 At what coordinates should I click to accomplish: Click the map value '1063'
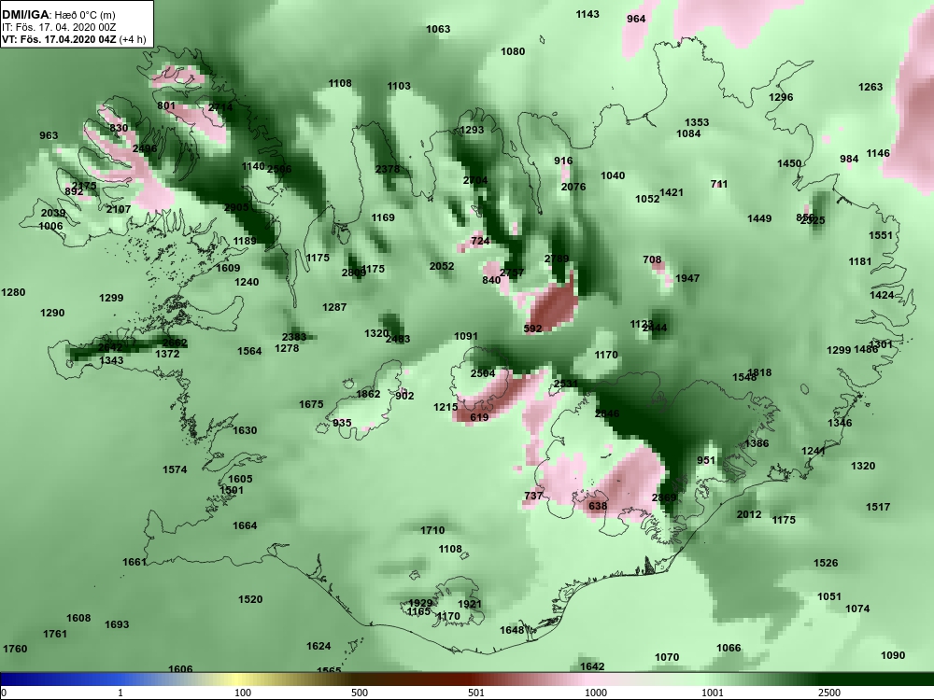pyautogui.click(x=438, y=29)
